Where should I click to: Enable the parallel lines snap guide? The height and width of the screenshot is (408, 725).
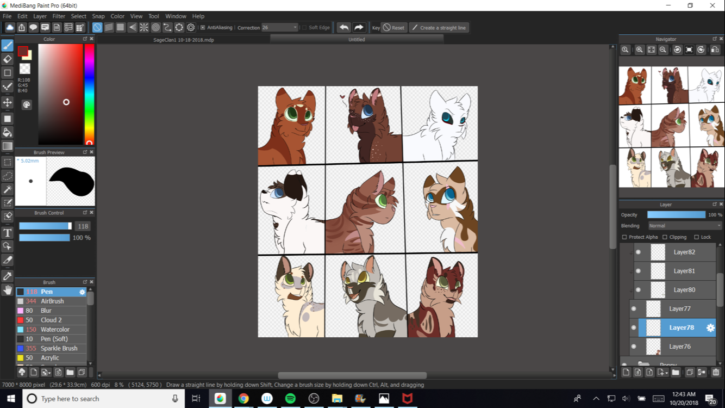pos(109,27)
